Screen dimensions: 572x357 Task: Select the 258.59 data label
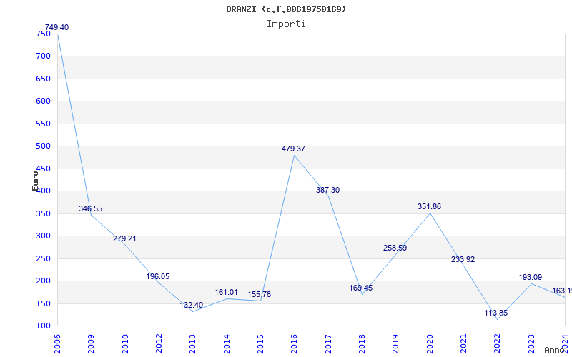coord(395,248)
